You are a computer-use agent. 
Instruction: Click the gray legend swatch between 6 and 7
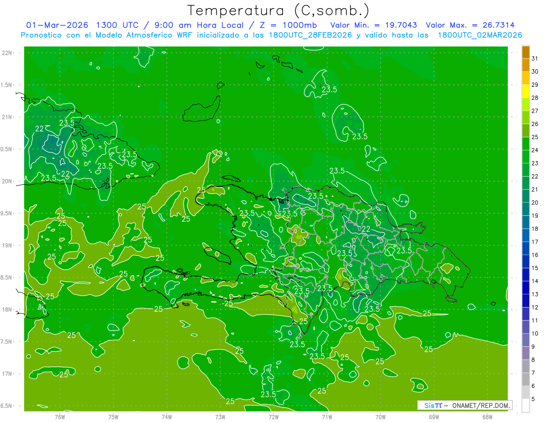pos(526,380)
